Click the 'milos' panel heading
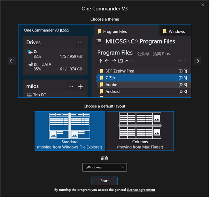The width and height of the screenshot is (209, 197). (32, 86)
